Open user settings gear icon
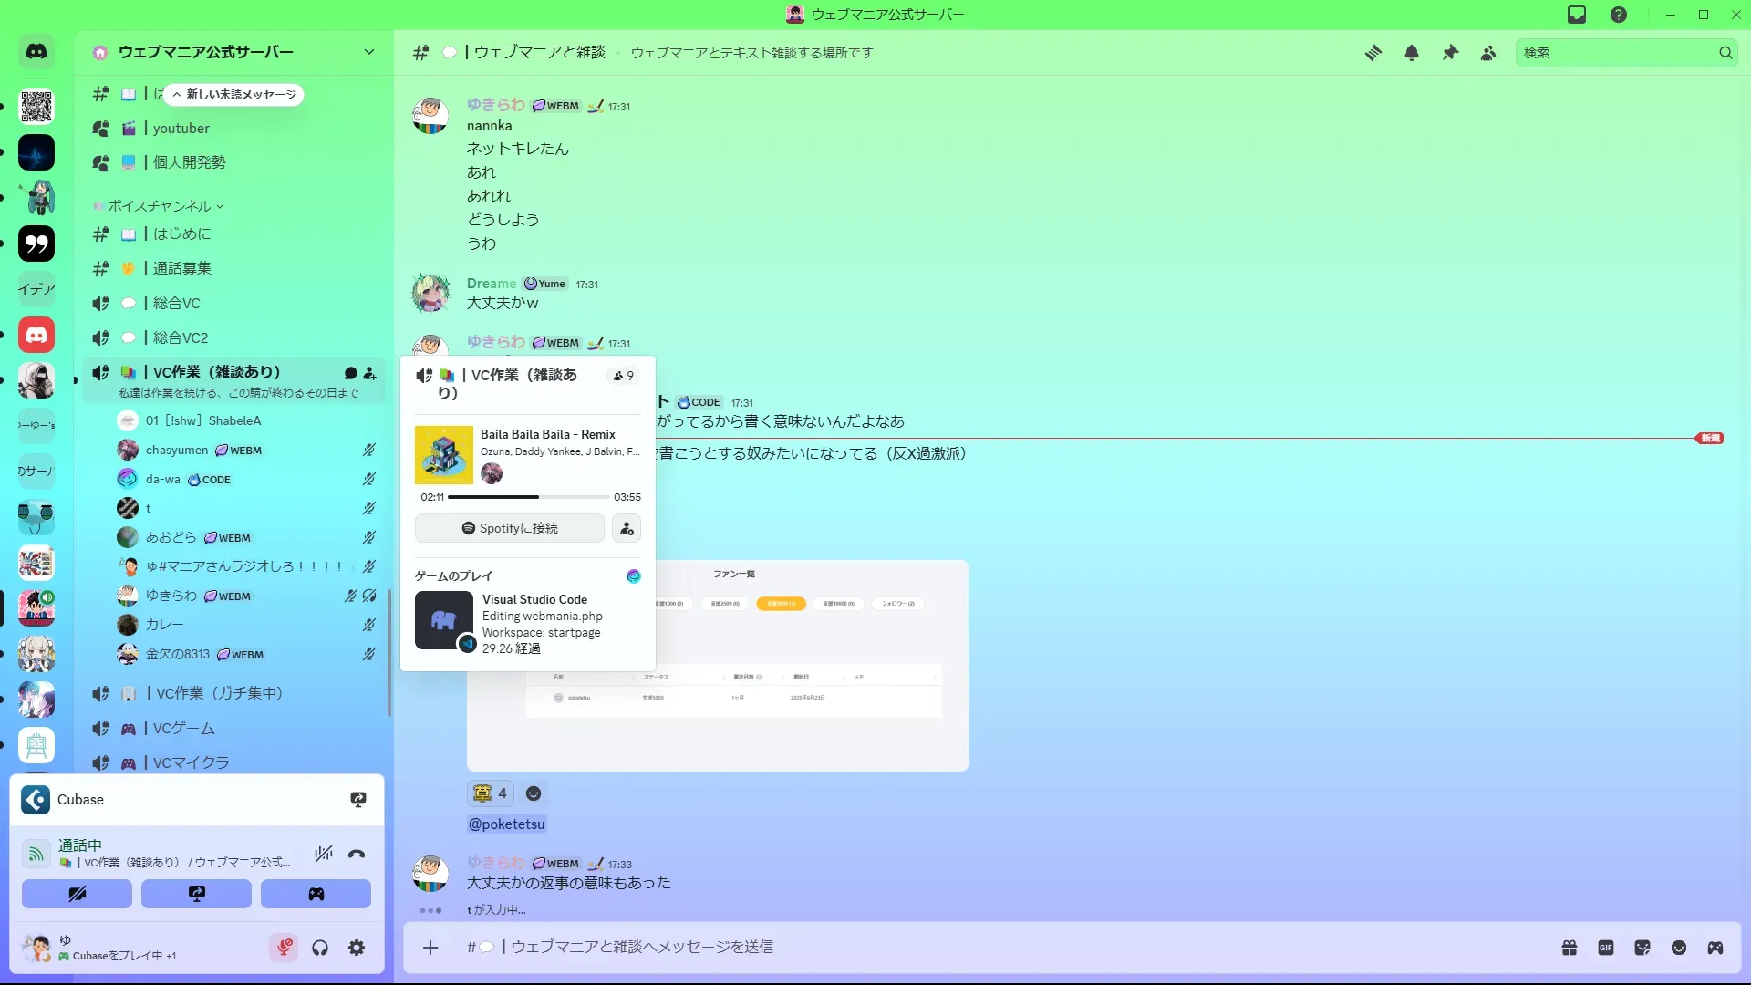This screenshot has width=1751, height=985. pyautogui.click(x=357, y=949)
